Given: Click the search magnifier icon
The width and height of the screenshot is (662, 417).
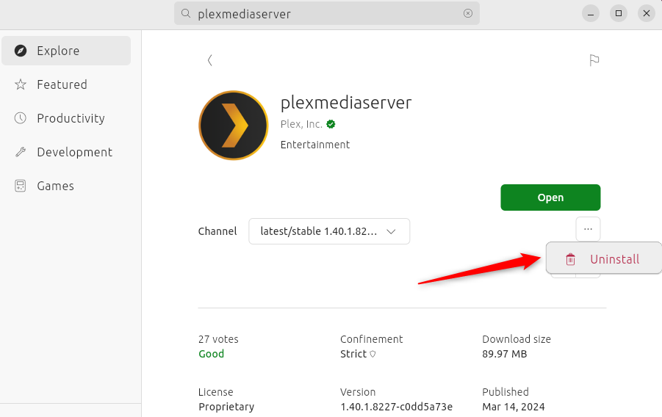Looking at the screenshot, I should [x=186, y=13].
